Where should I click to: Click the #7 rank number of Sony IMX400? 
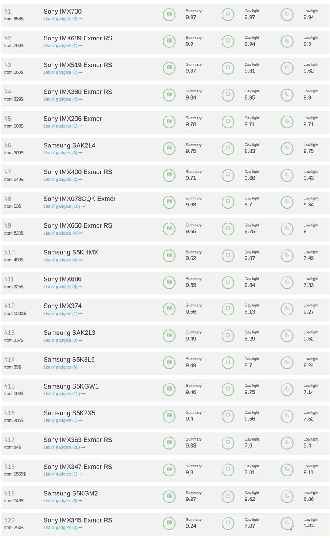click(8, 172)
